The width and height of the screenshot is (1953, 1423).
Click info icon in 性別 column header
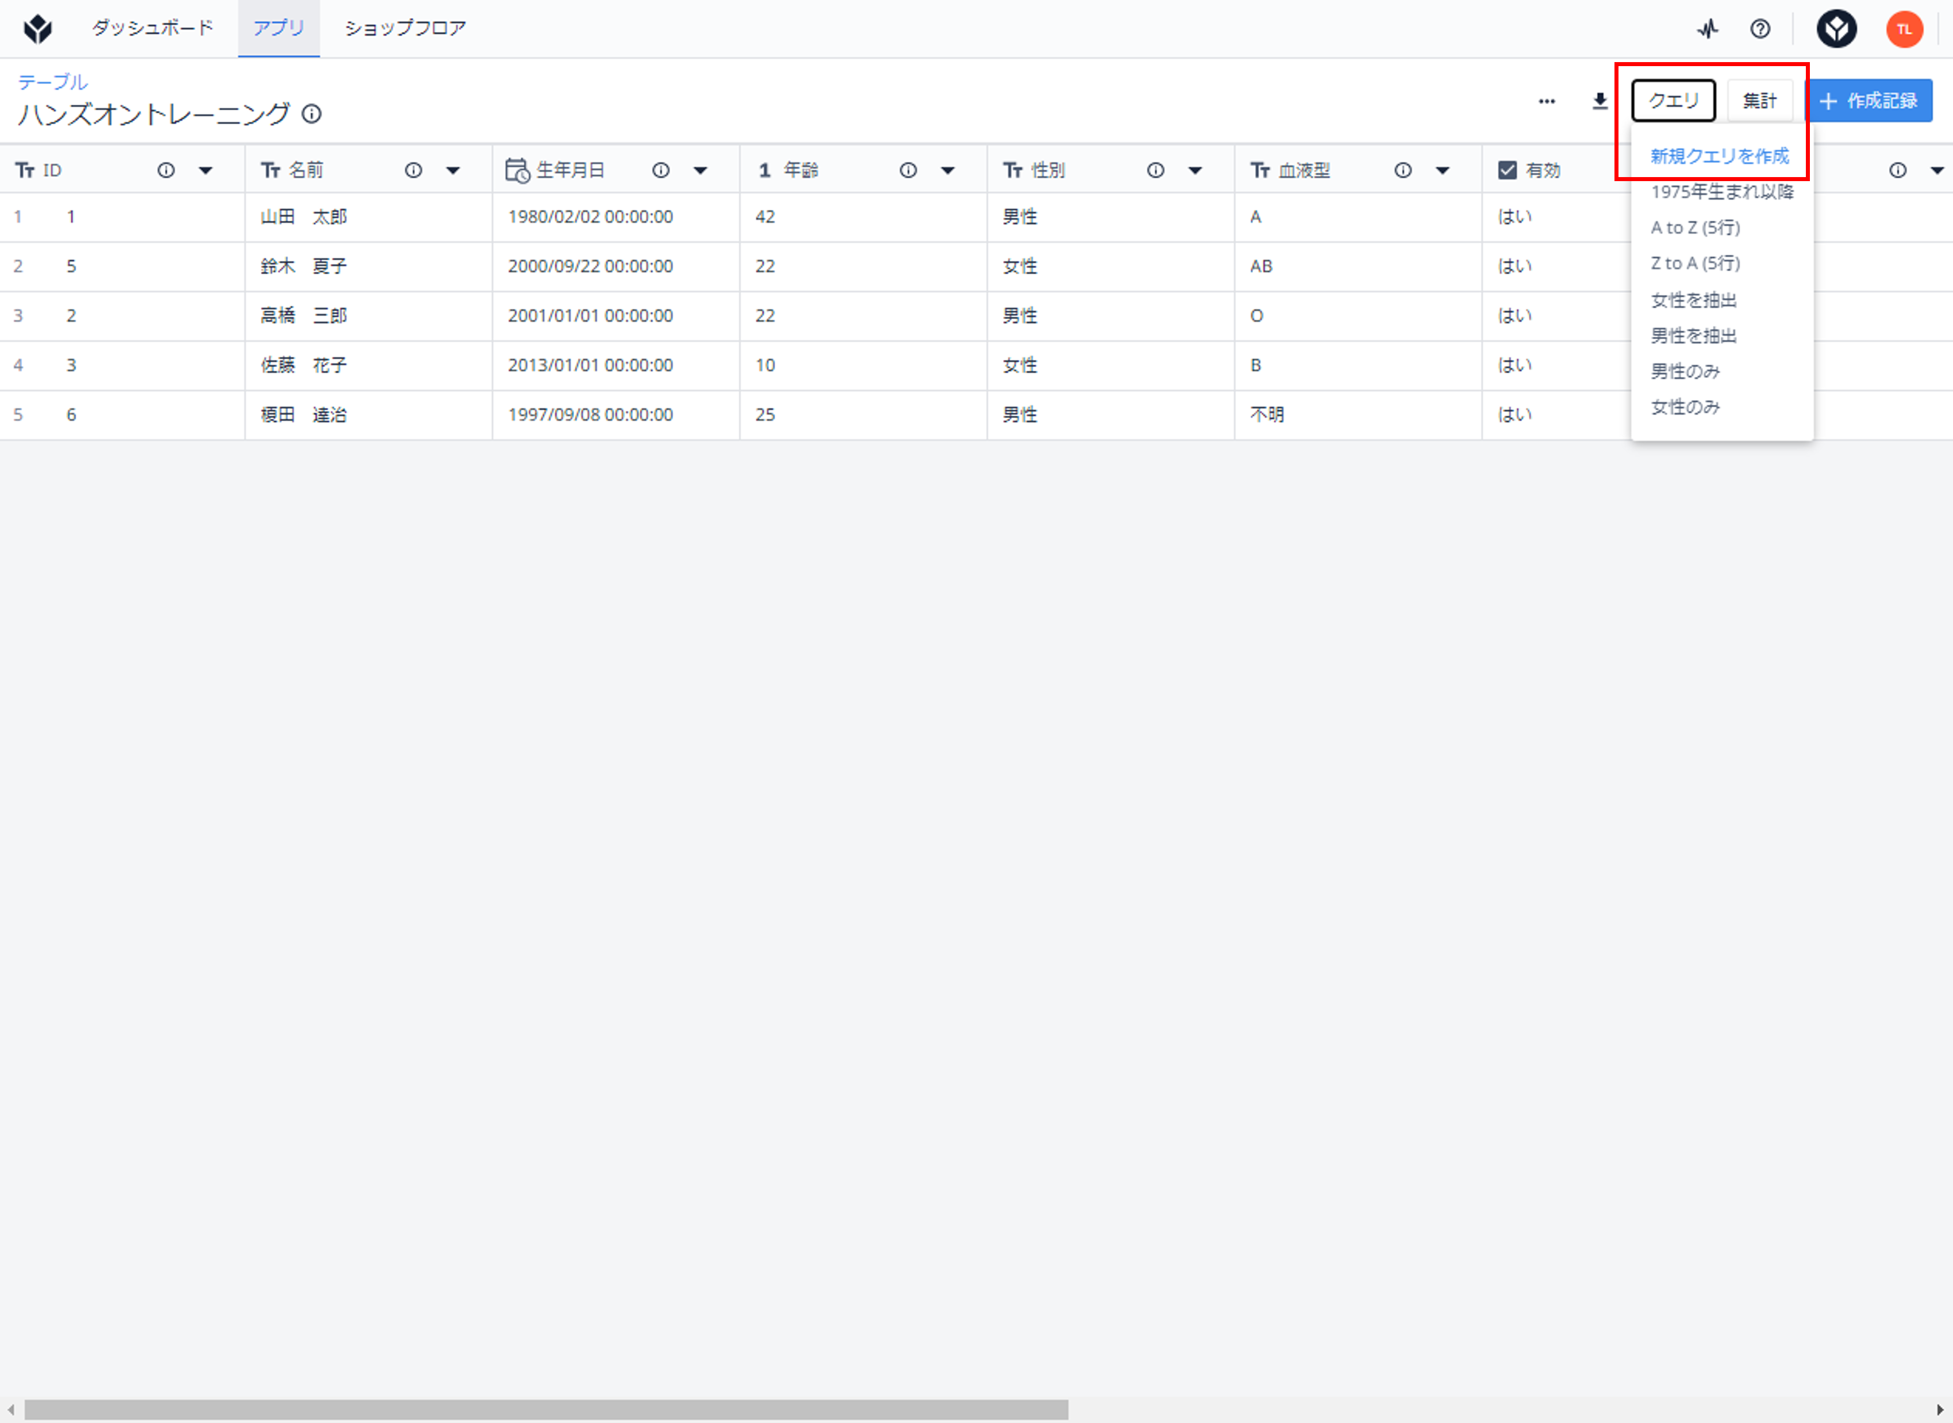[1156, 171]
